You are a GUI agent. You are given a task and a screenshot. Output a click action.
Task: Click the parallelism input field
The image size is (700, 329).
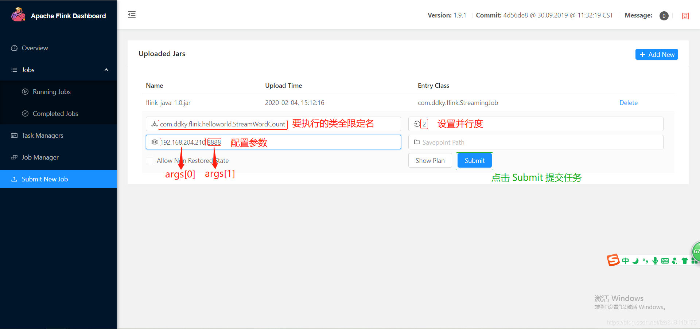pos(536,124)
